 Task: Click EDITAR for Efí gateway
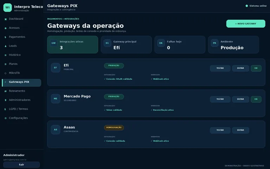(240, 68)
